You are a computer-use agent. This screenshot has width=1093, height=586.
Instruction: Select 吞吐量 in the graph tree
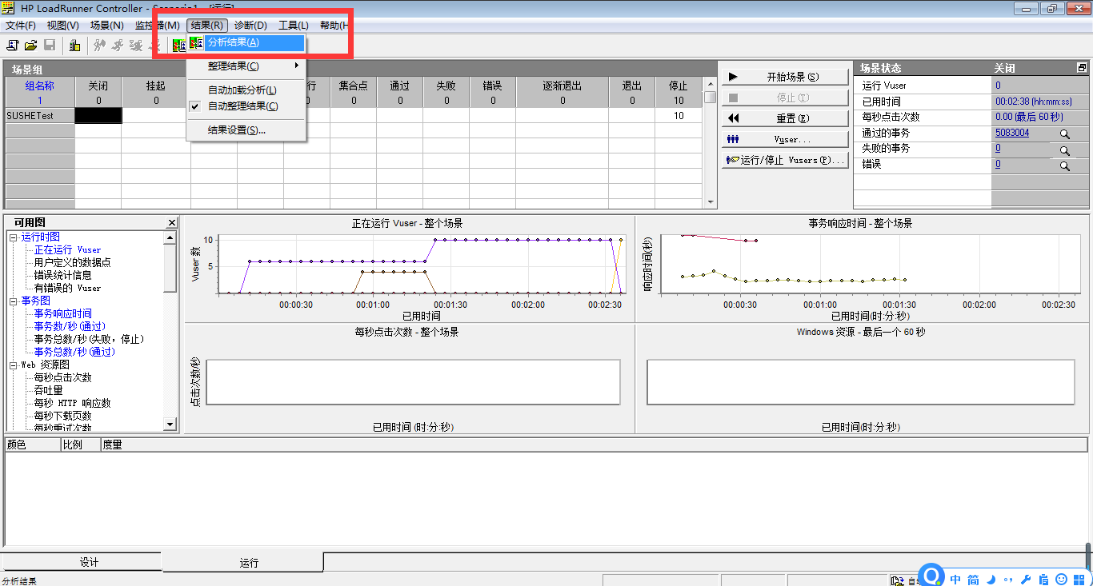48,390
